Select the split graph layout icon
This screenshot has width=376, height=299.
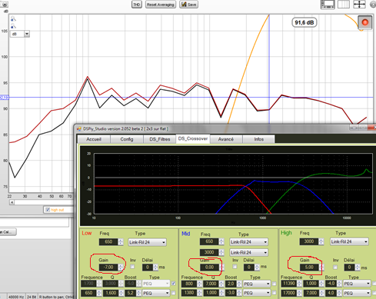(x=344, y=5)
